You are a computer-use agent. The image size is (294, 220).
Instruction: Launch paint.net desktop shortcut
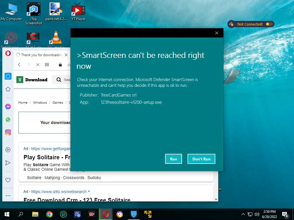tap(56, 11)
